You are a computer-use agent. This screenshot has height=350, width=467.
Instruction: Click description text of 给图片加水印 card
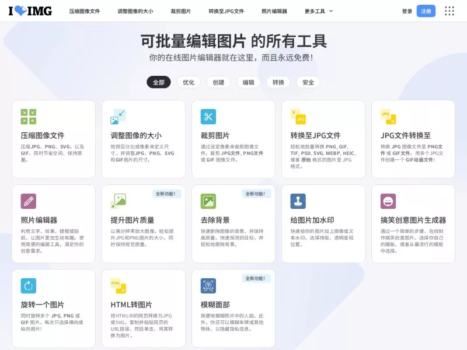(x=322, y=237)
